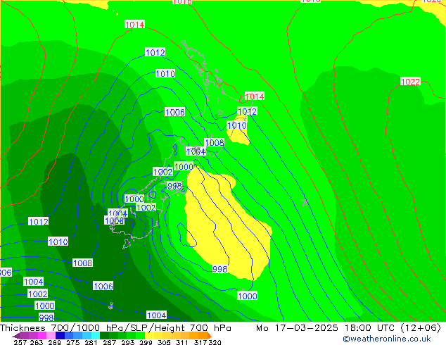Click the magenta swatch in the legend
This screenshot has width=446, height=345.
[42, 335]
